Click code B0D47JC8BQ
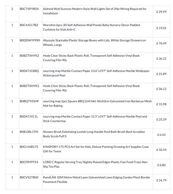The image size is (173, 194). coord(29,71)
